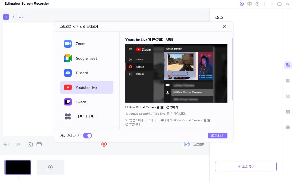Image resolution: width=293 pixels, height=182 pixels.
Task: Click the 소스 panel heading
Action: pyautogui.click(x=219, y=17)
